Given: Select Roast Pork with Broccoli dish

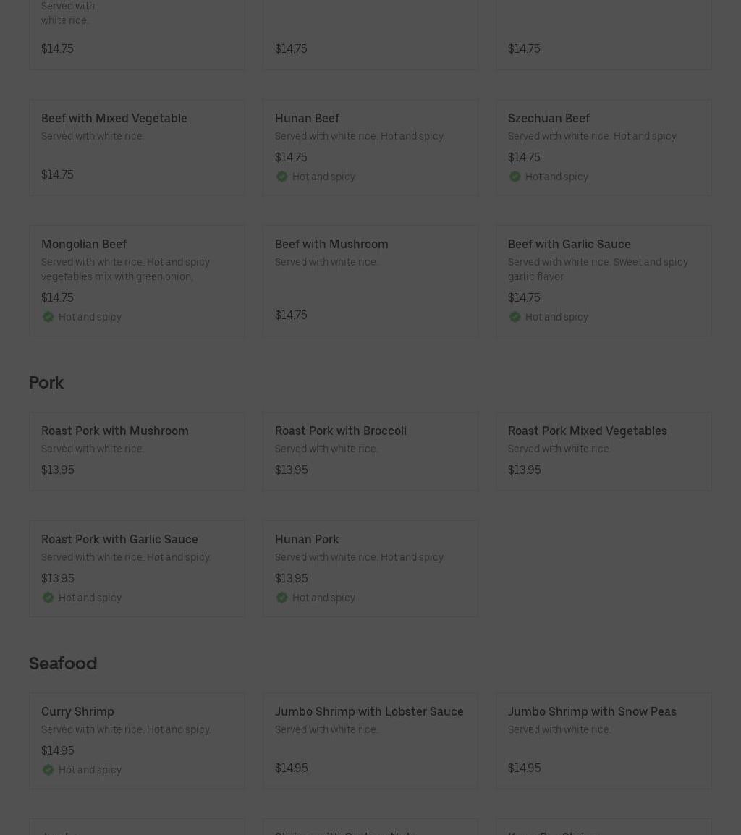Looking at the screenshot, I should pyautogui.click(x=340, y=431).
